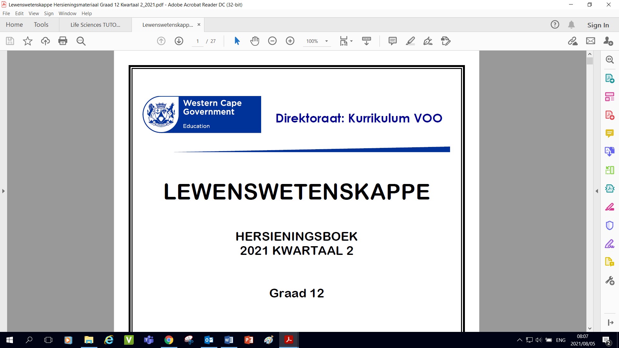Viewport: 619px width, 348px height.
Task: Open Help question mark icon
Action: tap(555, 24)
